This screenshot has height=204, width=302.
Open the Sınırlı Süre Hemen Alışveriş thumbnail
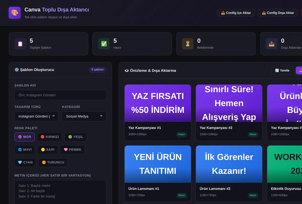229,103
